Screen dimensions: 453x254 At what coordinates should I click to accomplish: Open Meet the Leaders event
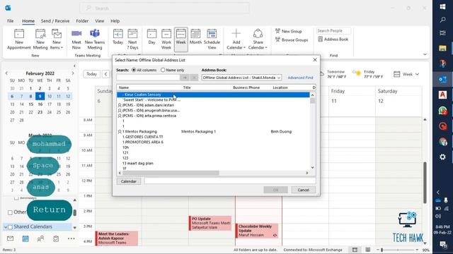[x=117, y=238]
